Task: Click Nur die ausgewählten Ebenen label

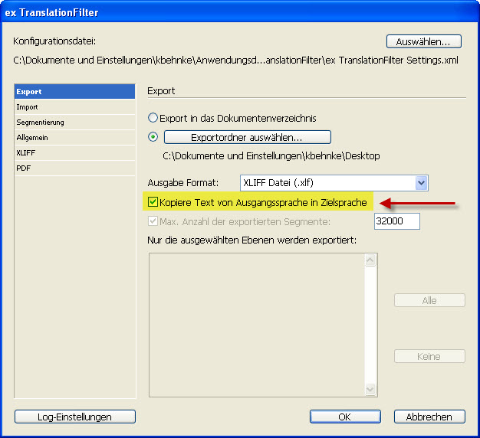Action: [252, 240]
